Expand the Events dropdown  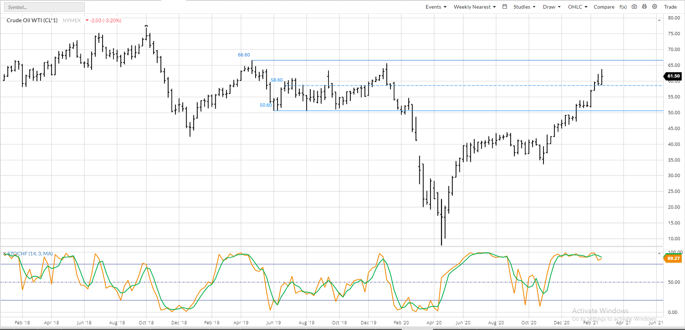coord(436,7)
